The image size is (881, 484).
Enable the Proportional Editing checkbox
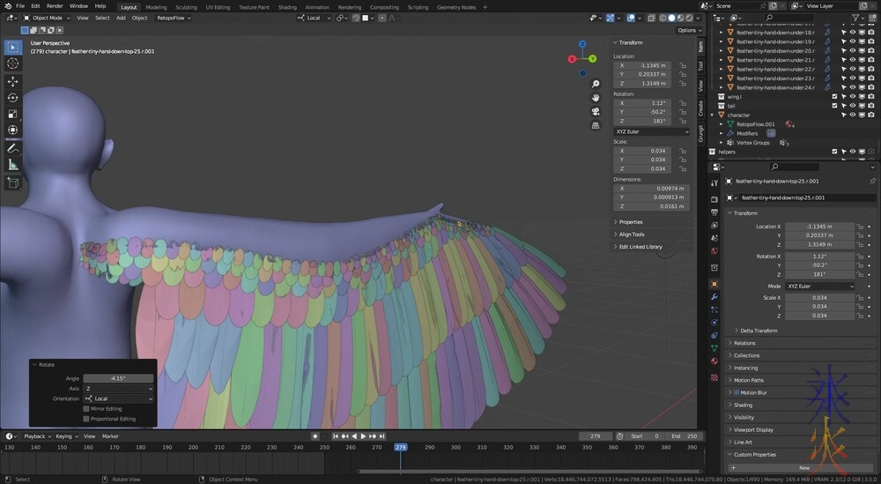(x=86, y=419)
